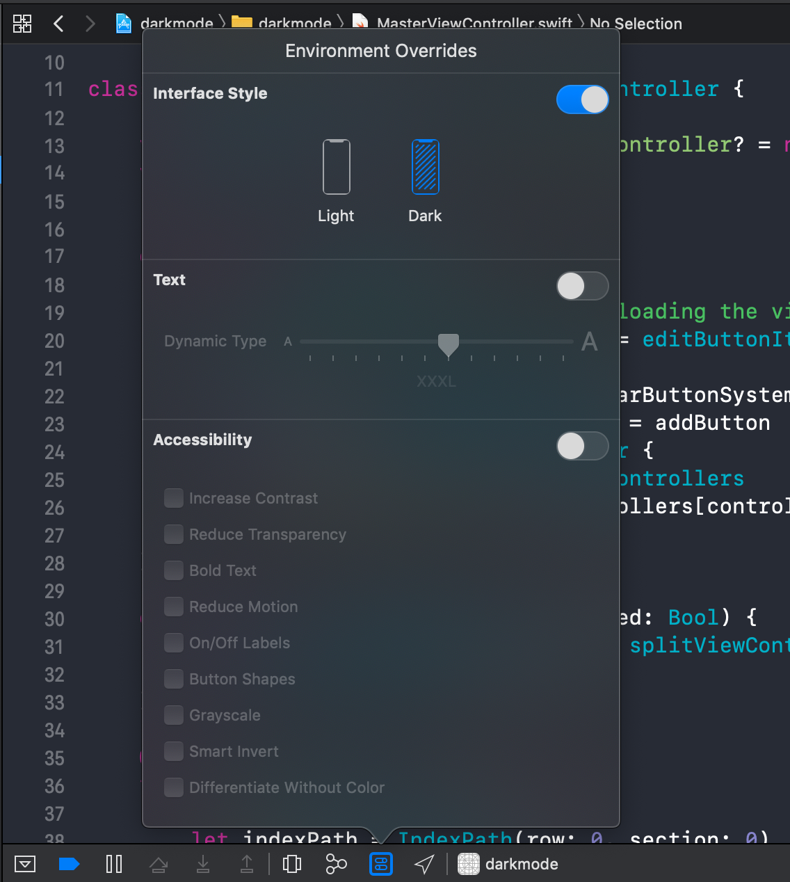Hide the debug area
This screenshot has height=882, width=790.
(x=25, y=864)
